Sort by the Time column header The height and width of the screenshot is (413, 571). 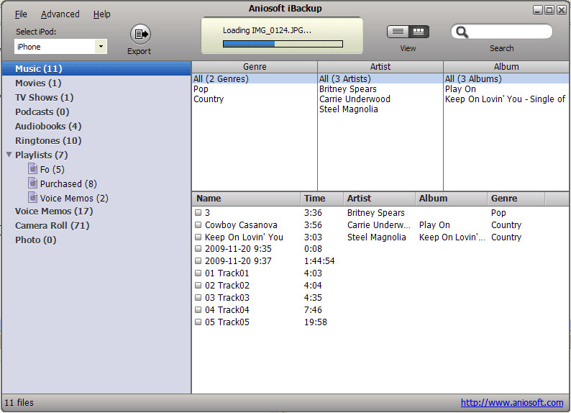pyautogui.click(x=322, y=199)
